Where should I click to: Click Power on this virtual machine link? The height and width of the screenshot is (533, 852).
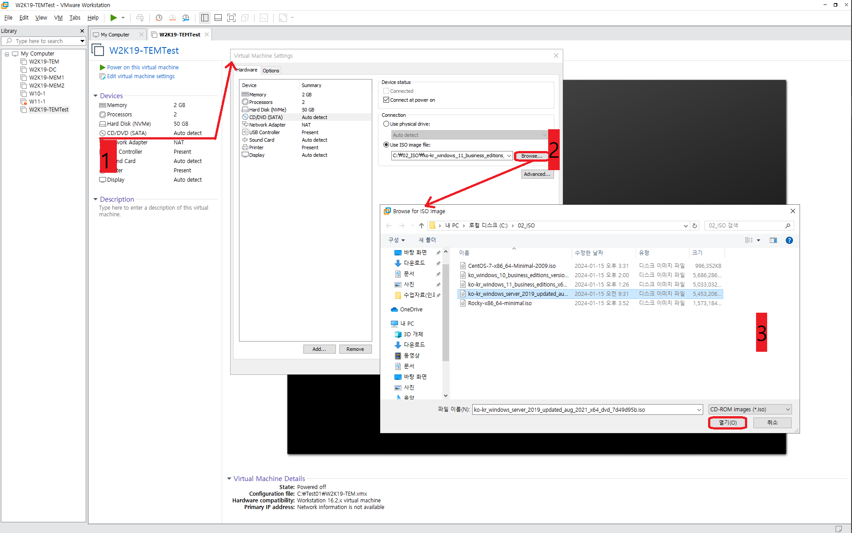click(143, 67)
